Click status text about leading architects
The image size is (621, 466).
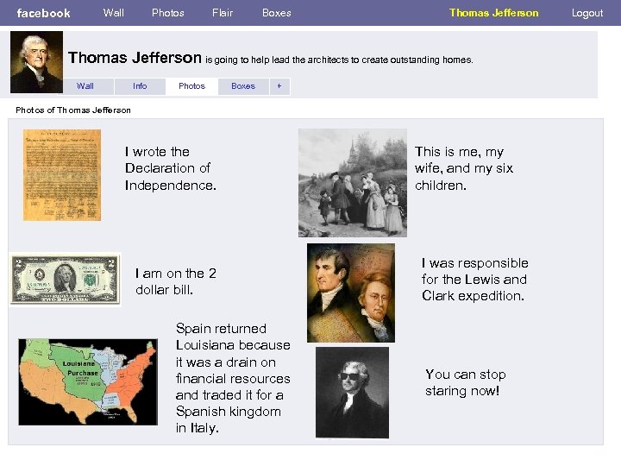(x=339, y=60)
